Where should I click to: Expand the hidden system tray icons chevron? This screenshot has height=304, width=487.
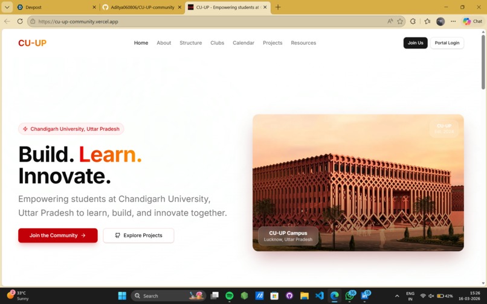point(397,296)
